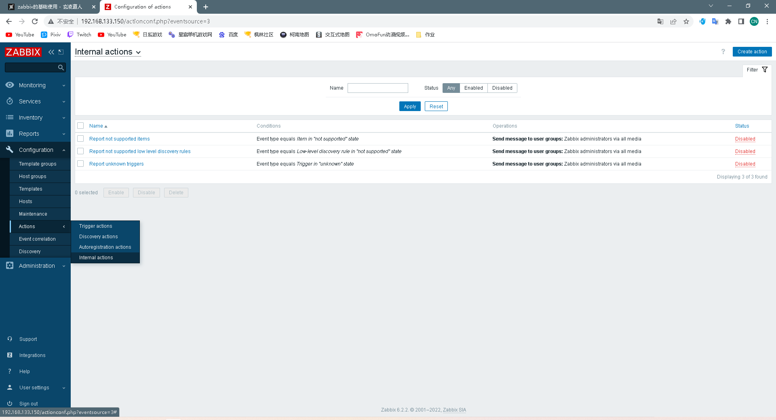Open Report unknown triggers link
Image resolution: width=776 pixels, height=420 pixels.
click(x=116, y=164)
